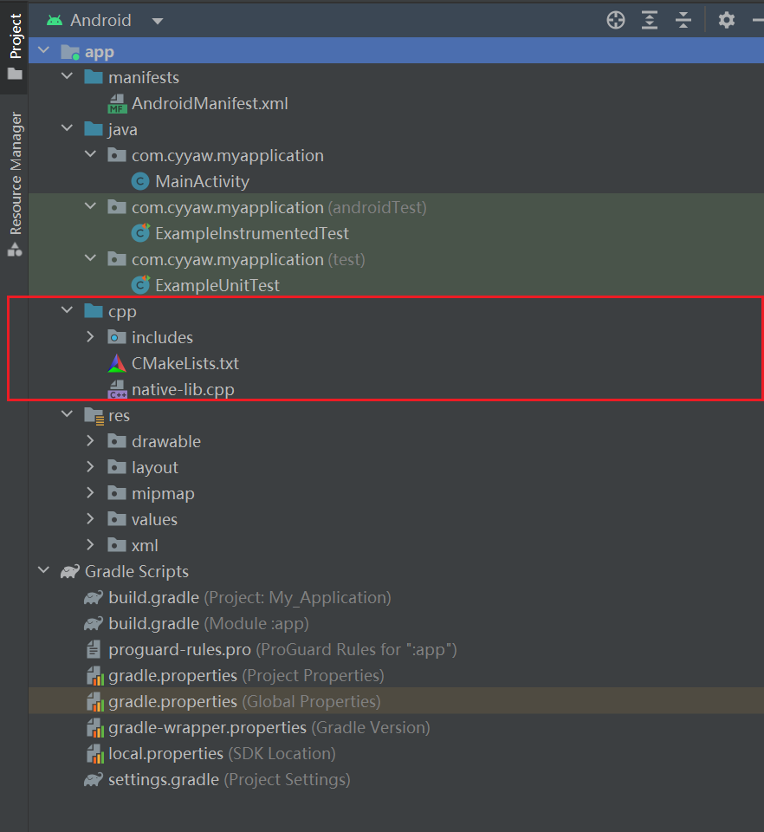
Task: Expand the drawable resource folder
Action: click(x=90, y=441)
